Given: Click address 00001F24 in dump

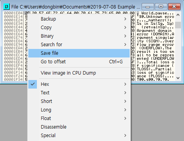Looking at the screenshot, I should (13, 76).
